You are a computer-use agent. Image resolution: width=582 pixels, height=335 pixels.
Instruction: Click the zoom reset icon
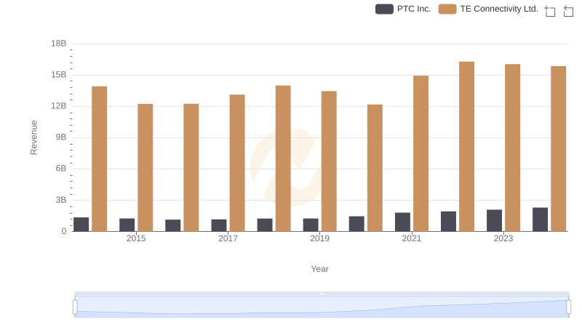(568, 11)
